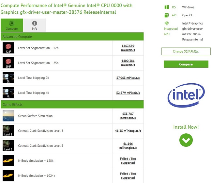Click the Integrated GPU chip icon
Image resolution: width=212 pixels, height=183 pixels.
click(167, 23)
